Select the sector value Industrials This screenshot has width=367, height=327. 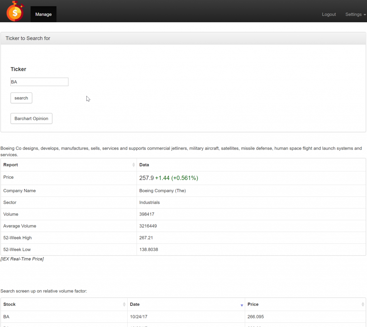[x=149, y=202]
